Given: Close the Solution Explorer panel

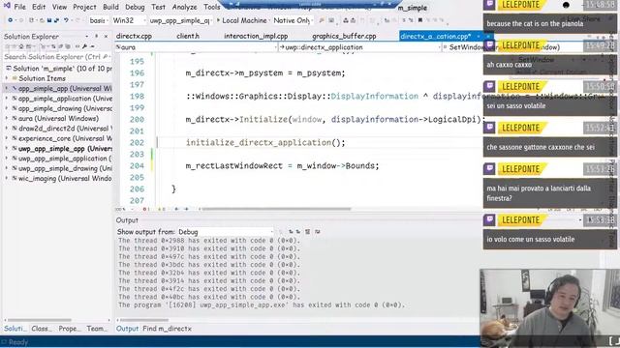Looking at the screenshot, I should [106, 37].
